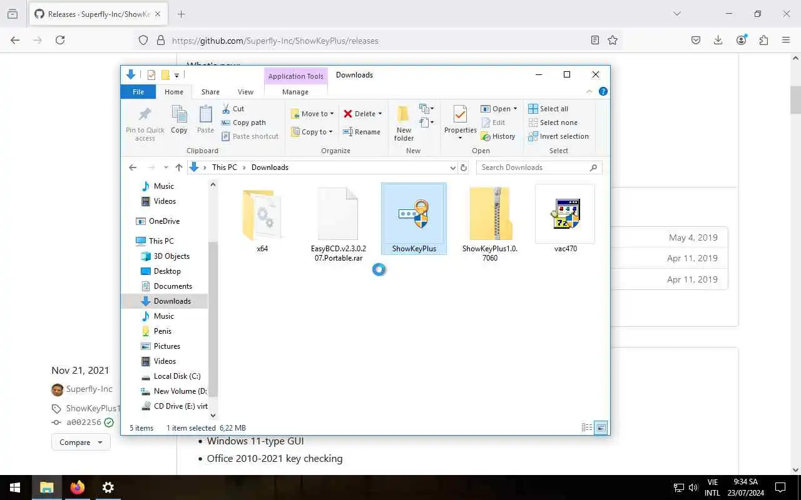The height and width of the screenshot is (500, 801).
Task: Switch to the Home ribbon tab
Action: pos(174,92)
